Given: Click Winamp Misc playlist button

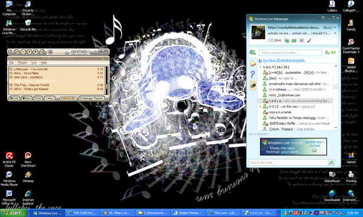Looking at the screenshot, I should (x=50, y=98).
